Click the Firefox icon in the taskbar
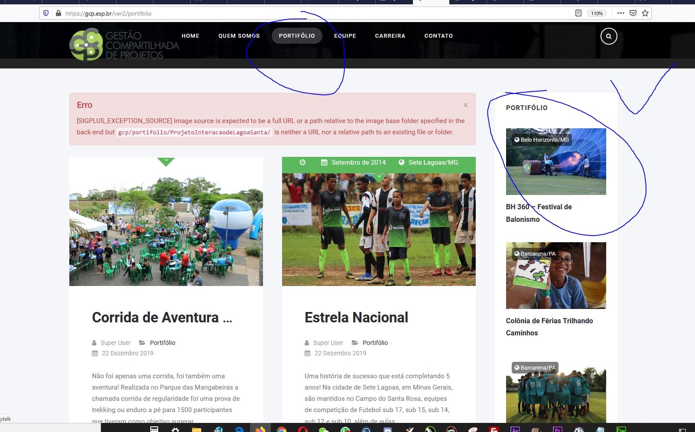 (x=260, y=429)
